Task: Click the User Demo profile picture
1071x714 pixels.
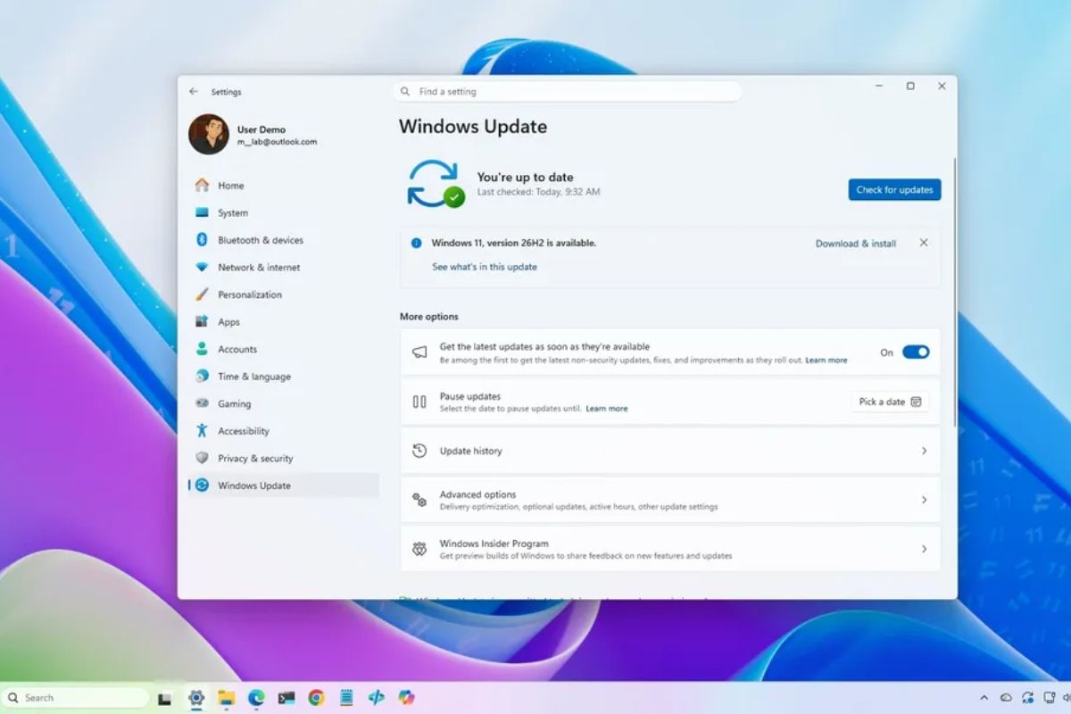Action: pyautogui.click(x=209, y=134)
